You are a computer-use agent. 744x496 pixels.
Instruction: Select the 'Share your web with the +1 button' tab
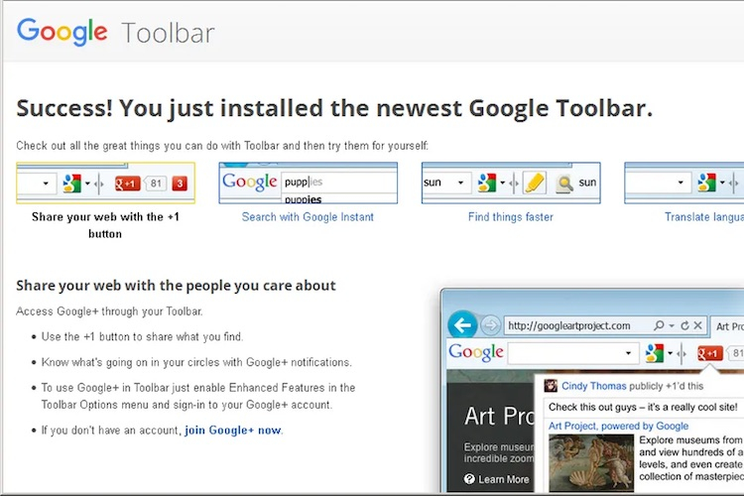[105, 225]
